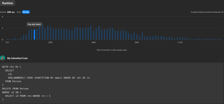The height and width of the screenshot is (104, 224).
Task: Click 'Click on the chart to check sample codes'
Action: (x=112, y=50)
